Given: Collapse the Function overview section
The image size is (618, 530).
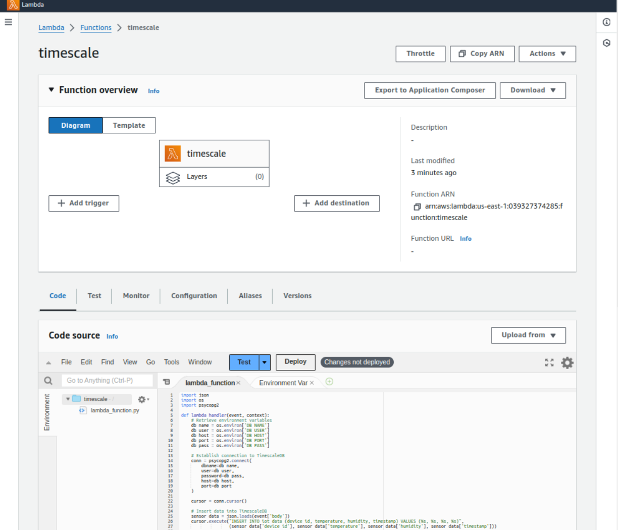Looking at the screenshot, I should tap(51, 90).
